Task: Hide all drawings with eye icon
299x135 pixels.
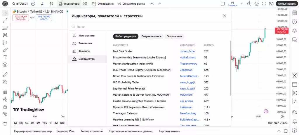Action: tap(5, 114)
